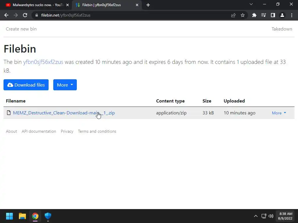298x223 pixels.
Task: Click the Content type column header
Action: click(170, 101)
